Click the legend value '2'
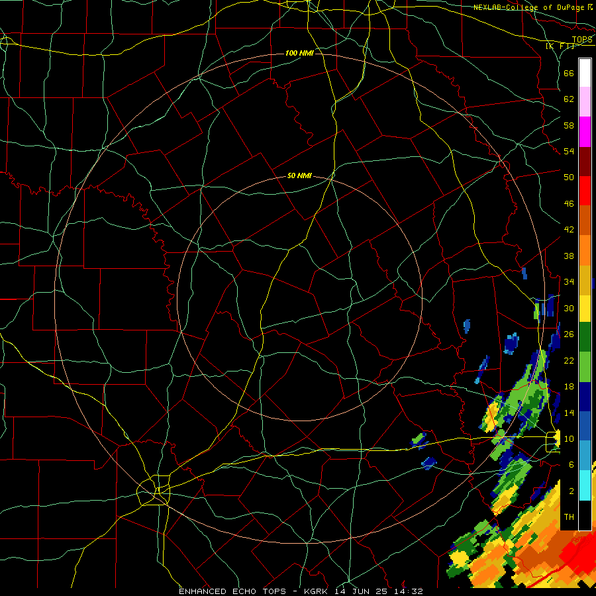The width and height of the screenshot is (596, 596). tap(571, 491)
